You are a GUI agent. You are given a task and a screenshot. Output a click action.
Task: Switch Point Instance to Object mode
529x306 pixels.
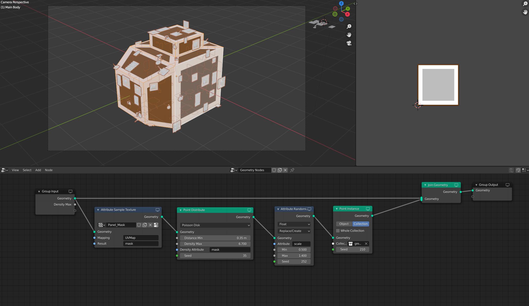[x=344, y=224]
